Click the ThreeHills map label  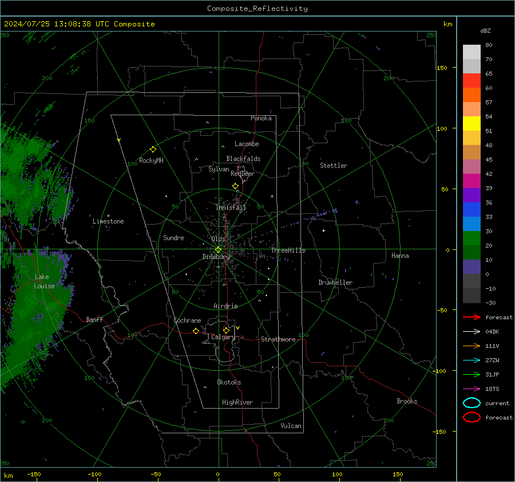click(288, 250)
